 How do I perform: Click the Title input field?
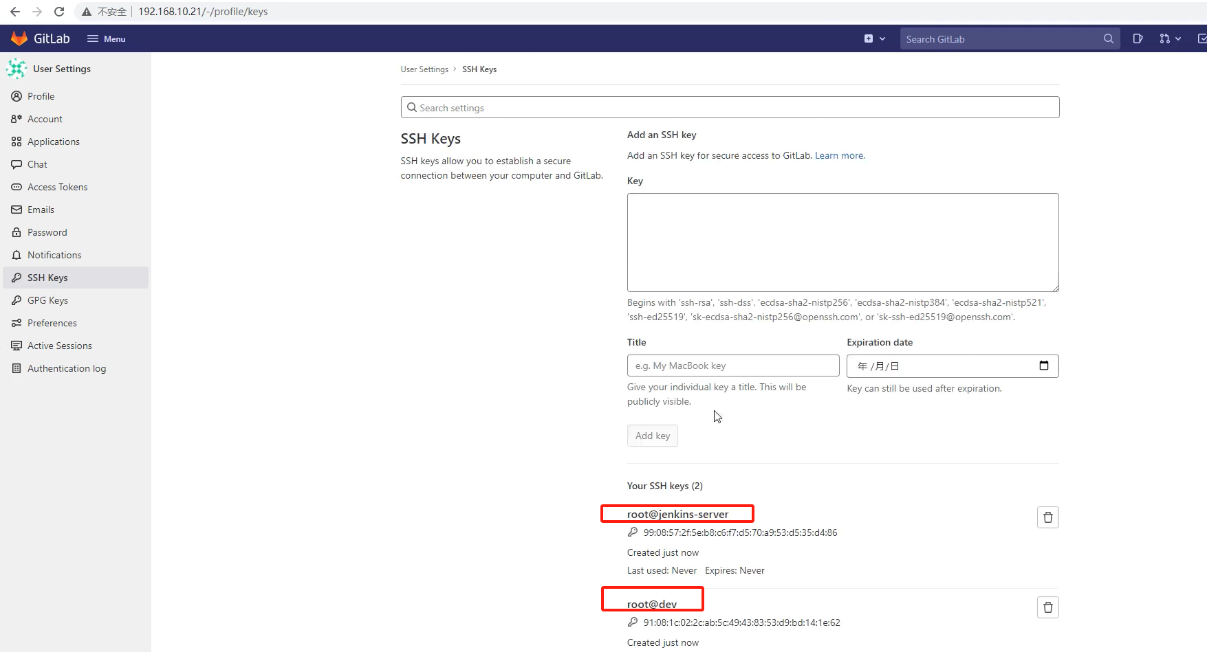click(733, 366)
